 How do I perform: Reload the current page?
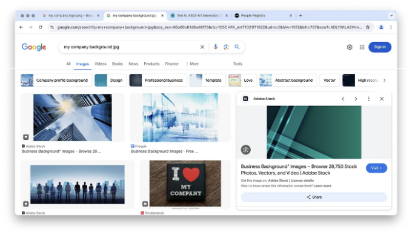(41, 27)
